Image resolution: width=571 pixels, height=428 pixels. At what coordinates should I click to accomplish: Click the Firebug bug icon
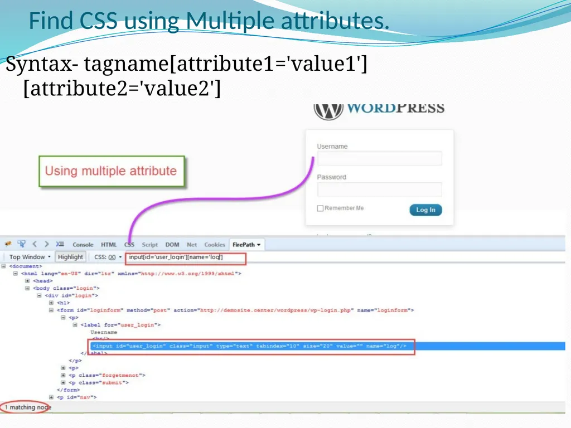coord(8,244)
